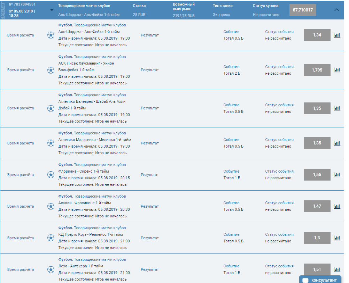Click the 1,55 odds box

[x=317, y=175]
